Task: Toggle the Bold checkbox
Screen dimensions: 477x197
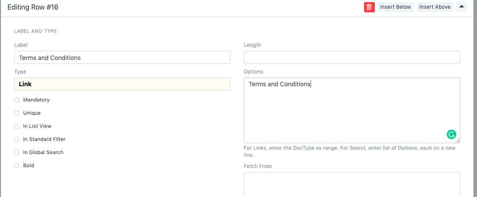Action: pyautogui.click(x=17, y=165)
